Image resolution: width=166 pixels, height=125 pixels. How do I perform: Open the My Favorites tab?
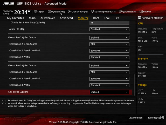coord(16,18)
